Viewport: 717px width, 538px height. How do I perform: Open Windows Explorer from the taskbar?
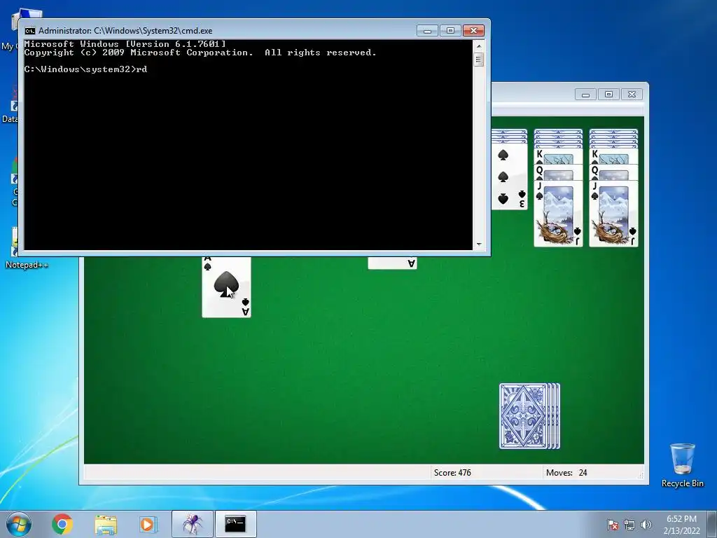click(106, 524)
